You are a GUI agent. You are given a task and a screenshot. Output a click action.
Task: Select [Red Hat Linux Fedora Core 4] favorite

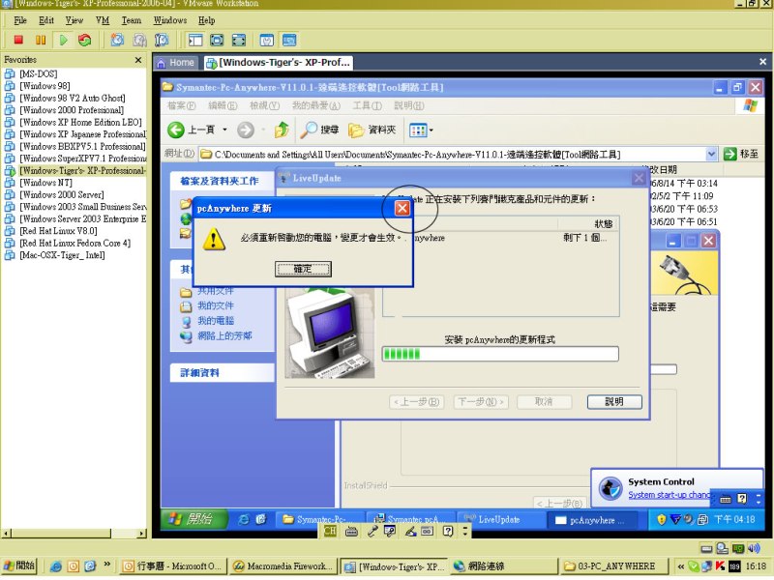pos(75,244)
